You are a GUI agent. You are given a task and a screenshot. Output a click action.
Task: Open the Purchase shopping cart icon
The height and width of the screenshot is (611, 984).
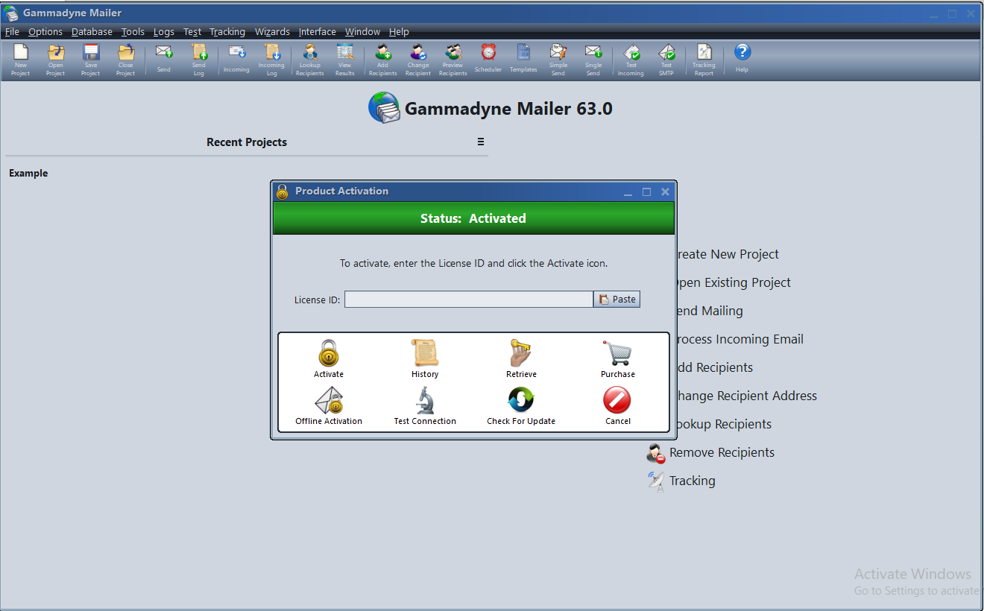tap(617, 355)
